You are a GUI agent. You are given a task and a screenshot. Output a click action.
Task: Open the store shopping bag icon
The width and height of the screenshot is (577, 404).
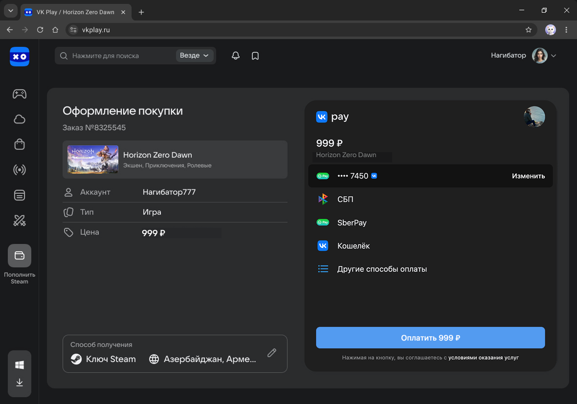tap(20, 144)
